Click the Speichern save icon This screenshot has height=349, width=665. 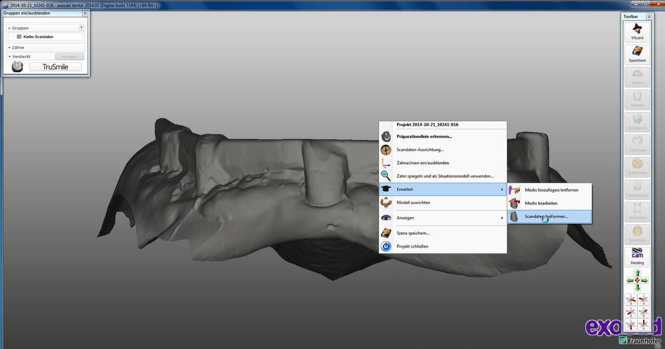point(637,54)
